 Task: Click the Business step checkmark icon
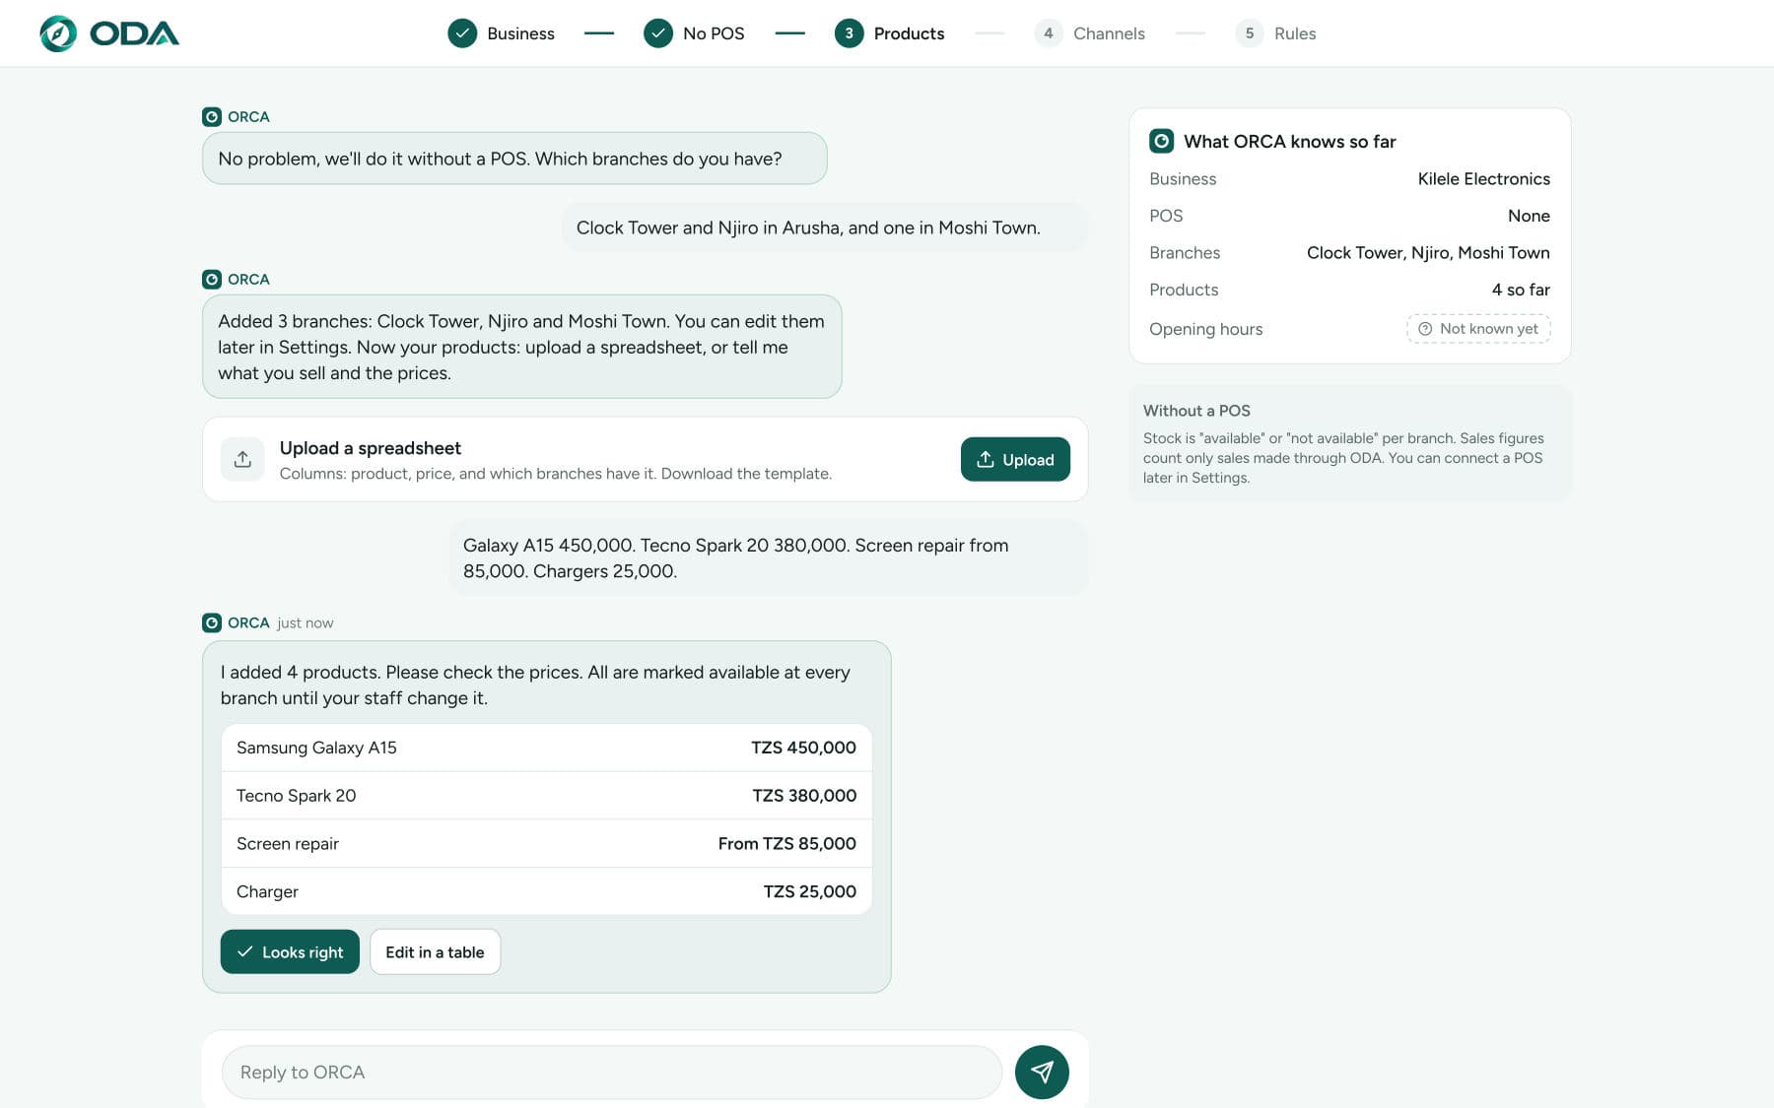462,33
